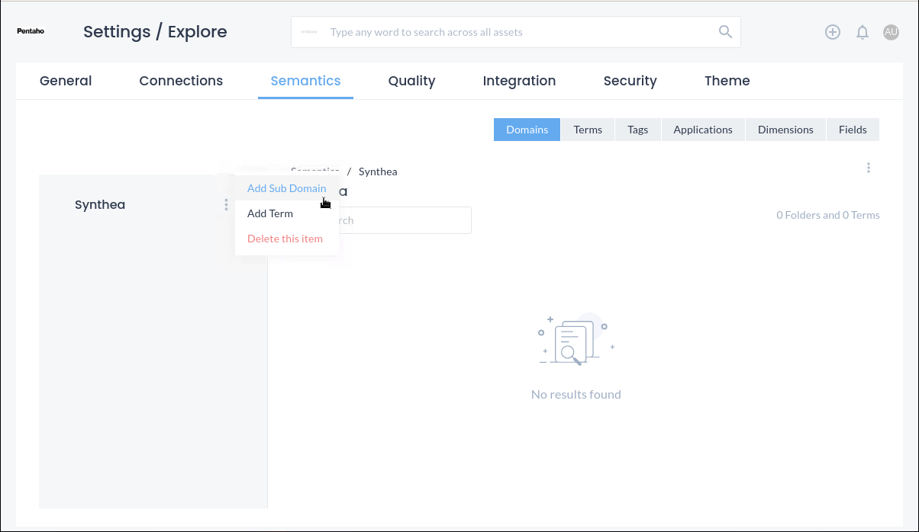
Task: Open the AU user avatar menu
Action: [891, 32]
